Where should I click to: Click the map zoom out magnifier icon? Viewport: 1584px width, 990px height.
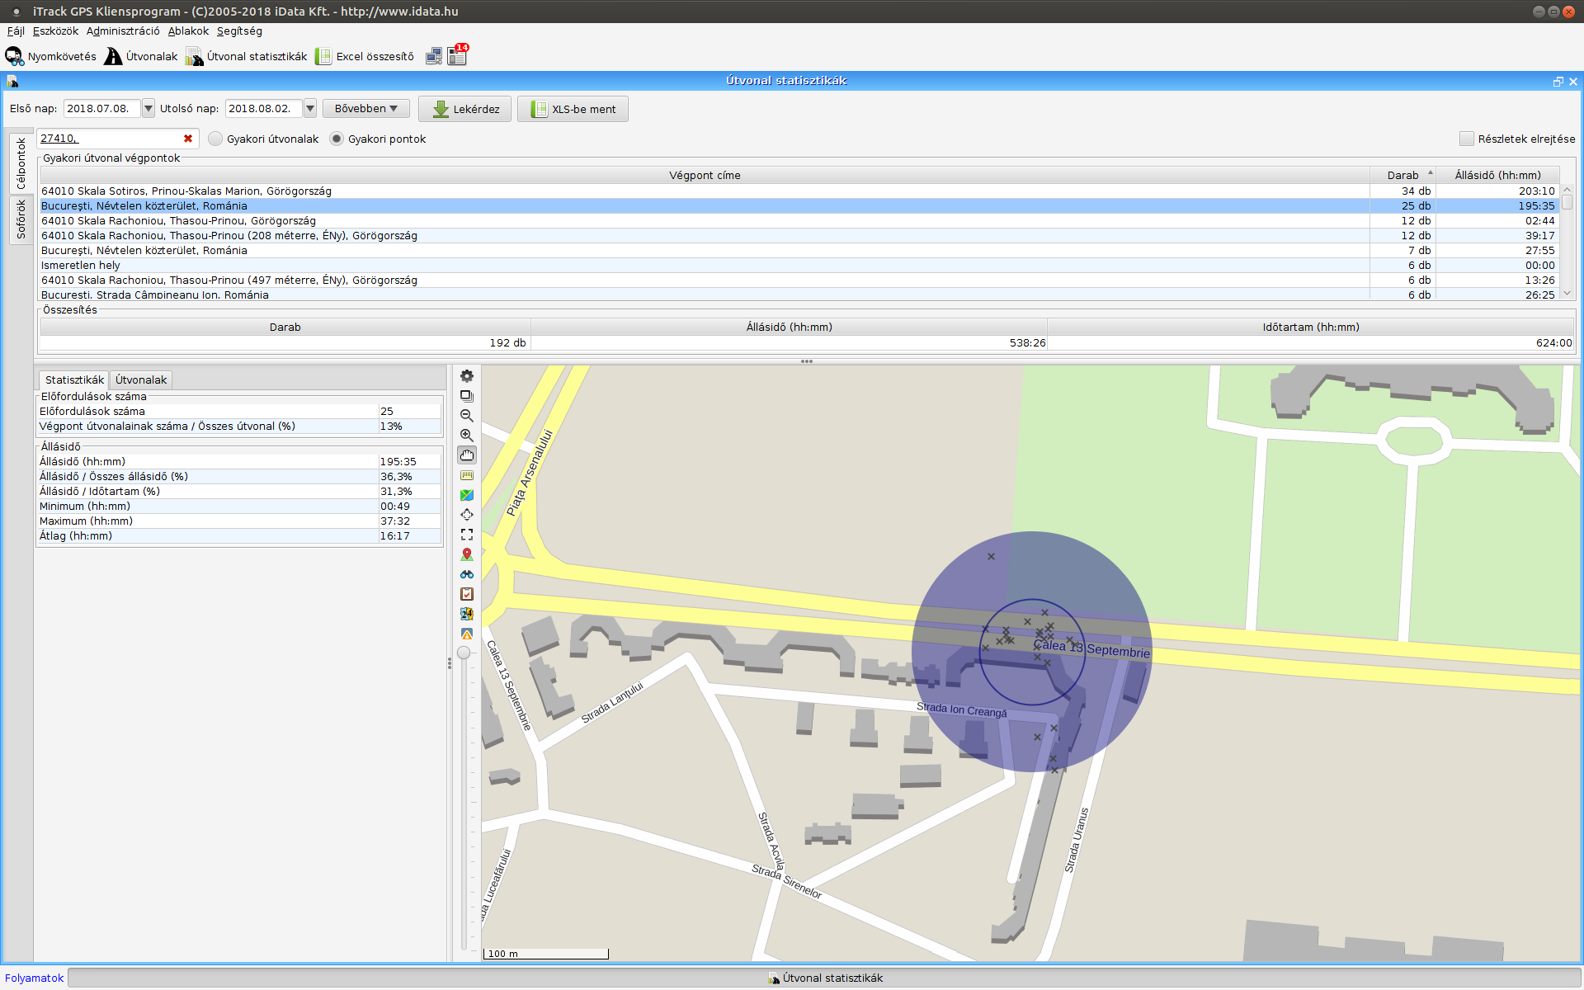pos(467,416)
